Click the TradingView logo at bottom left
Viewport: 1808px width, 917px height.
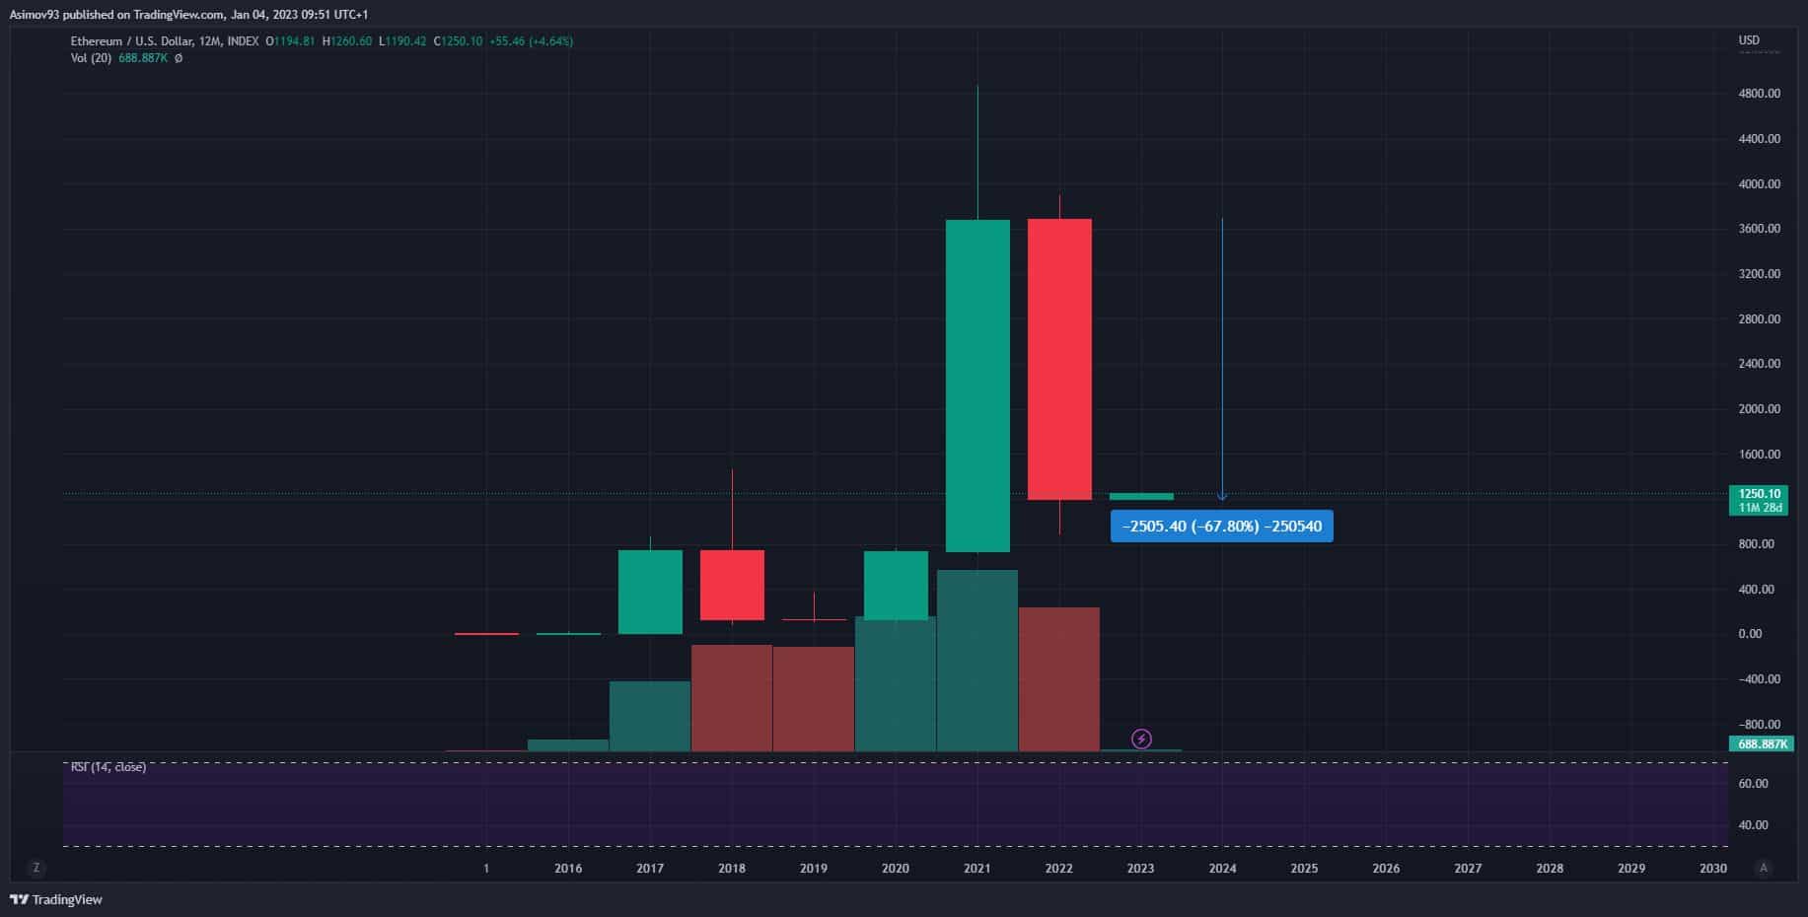56,899
